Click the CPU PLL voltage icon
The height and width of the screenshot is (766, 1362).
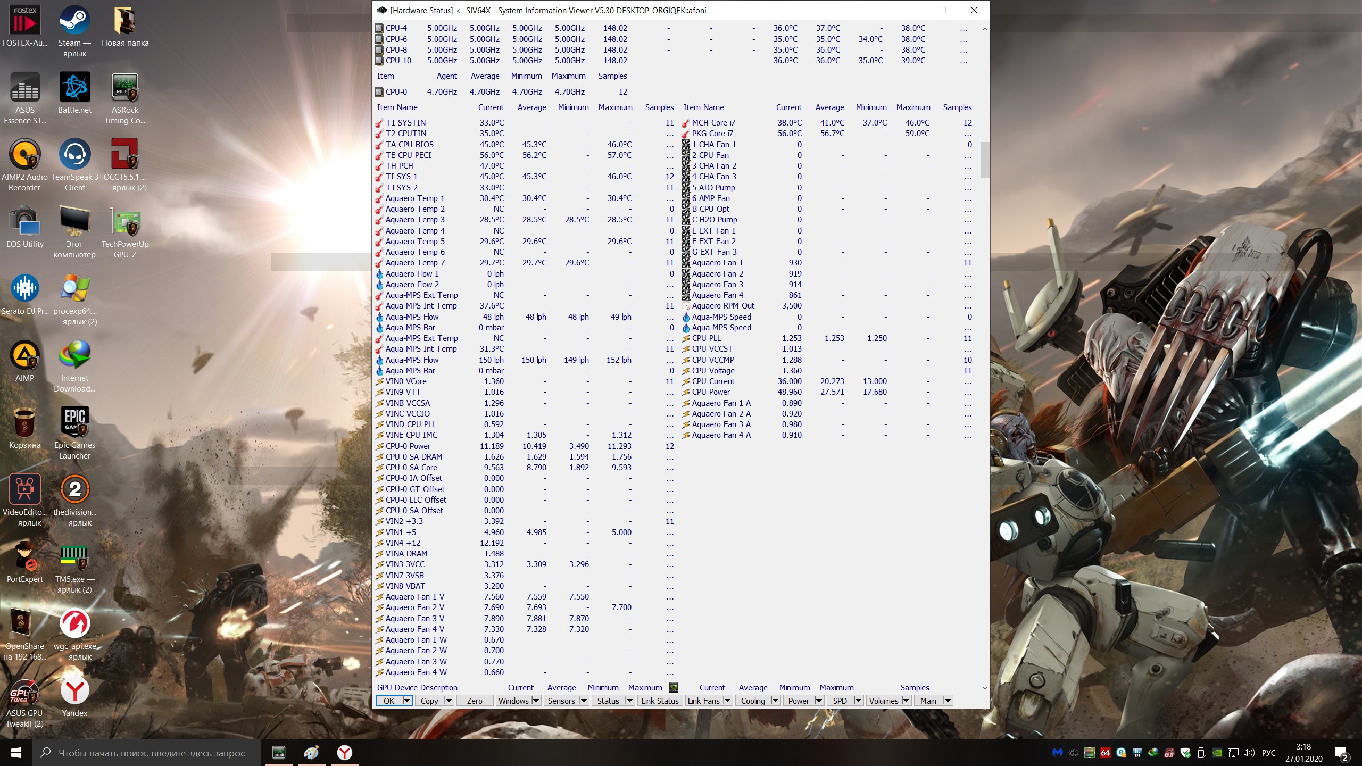click(686, 338)
